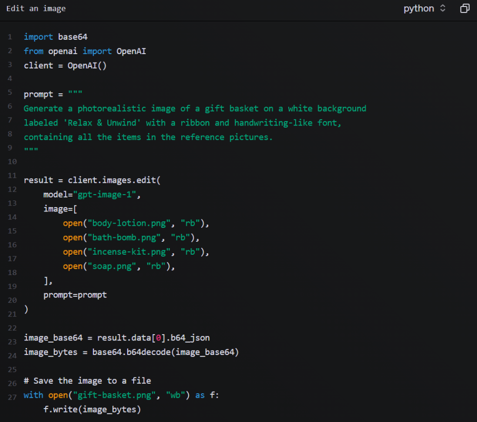Click line number 27 in gutter
Image resolution: width=477 pixels, height=422 pixels.
(12, 397)
